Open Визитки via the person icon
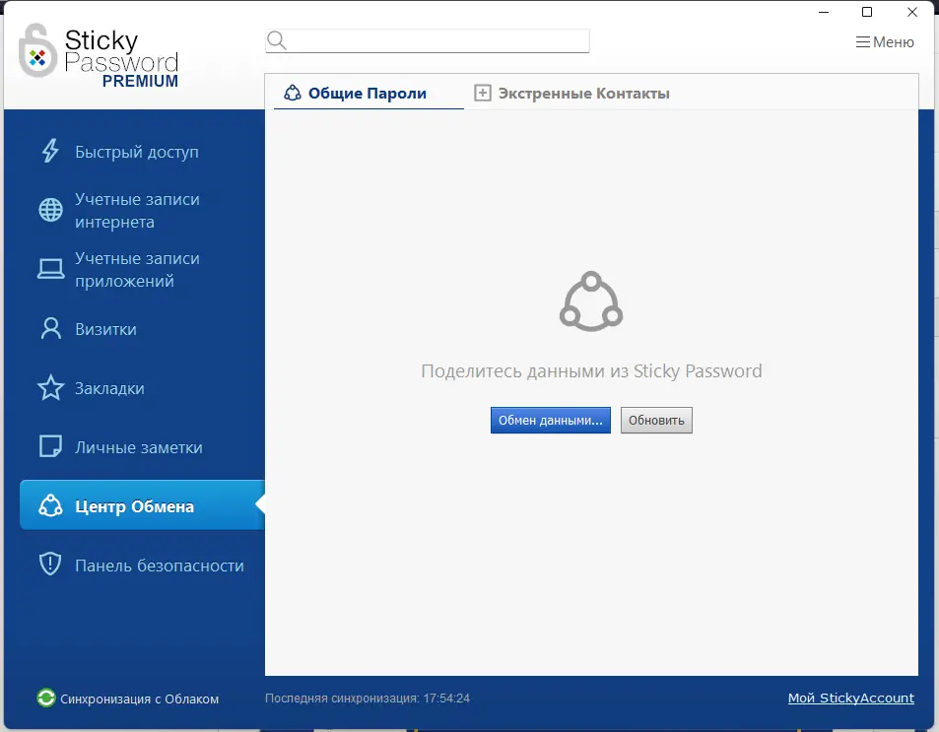The width and height of the screenshot is (939, 732). [x=51, y=328]
